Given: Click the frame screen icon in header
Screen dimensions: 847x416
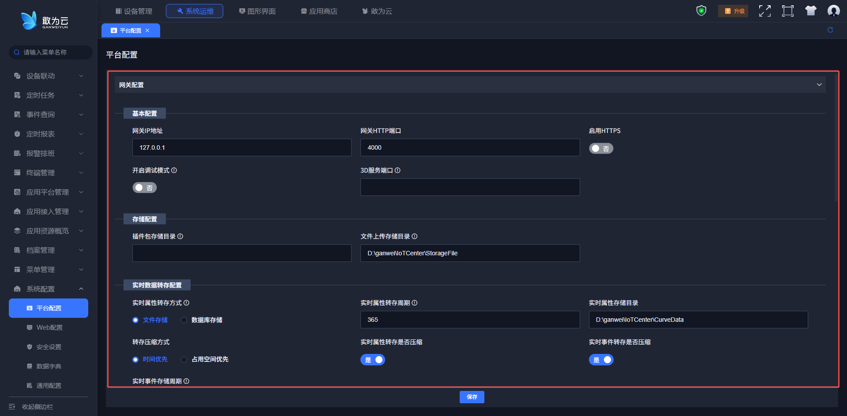Looking at the screenshot, I should (x=787, y=11).
